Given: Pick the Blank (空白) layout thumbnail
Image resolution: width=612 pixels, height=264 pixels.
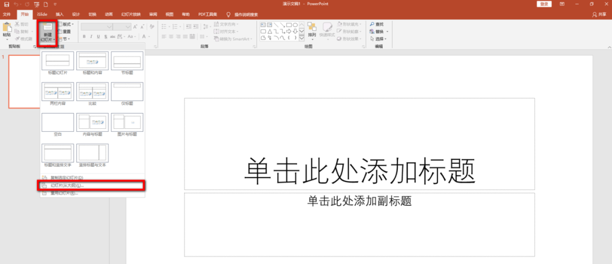Looking at the screenshot, I should point(57,122).
